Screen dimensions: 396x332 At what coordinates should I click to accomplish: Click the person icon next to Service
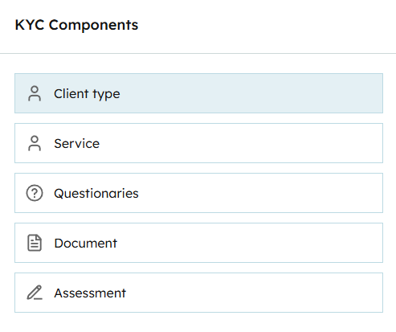pos(35,143)
